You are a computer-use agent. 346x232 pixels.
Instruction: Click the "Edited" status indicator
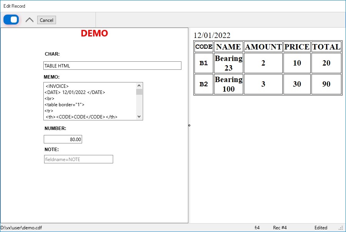pyautogui.click(x=321, y=227)
